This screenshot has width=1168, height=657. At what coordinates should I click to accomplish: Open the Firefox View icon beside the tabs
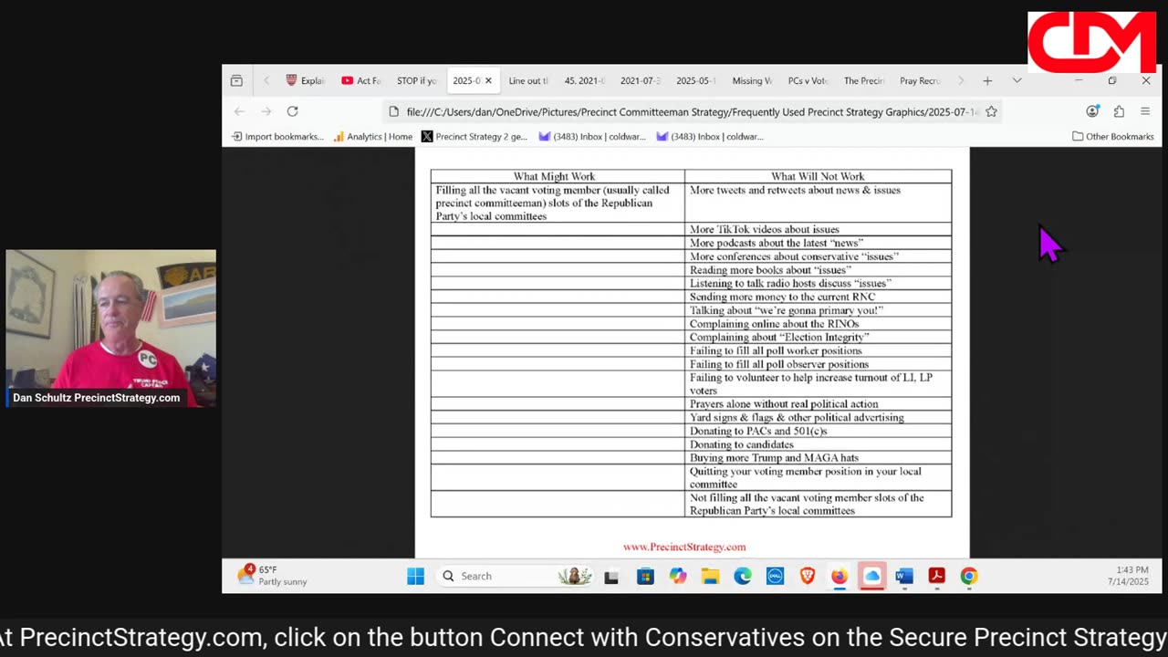(236, 80)
